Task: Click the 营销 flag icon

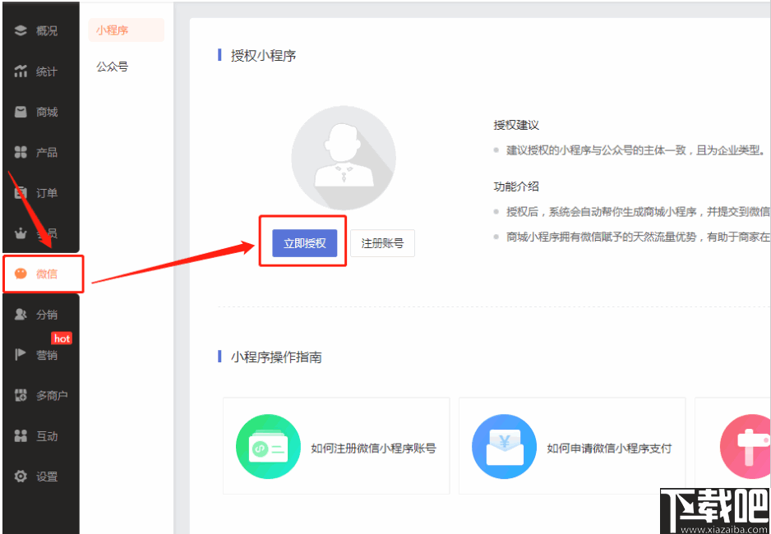Action: [21, 355]
